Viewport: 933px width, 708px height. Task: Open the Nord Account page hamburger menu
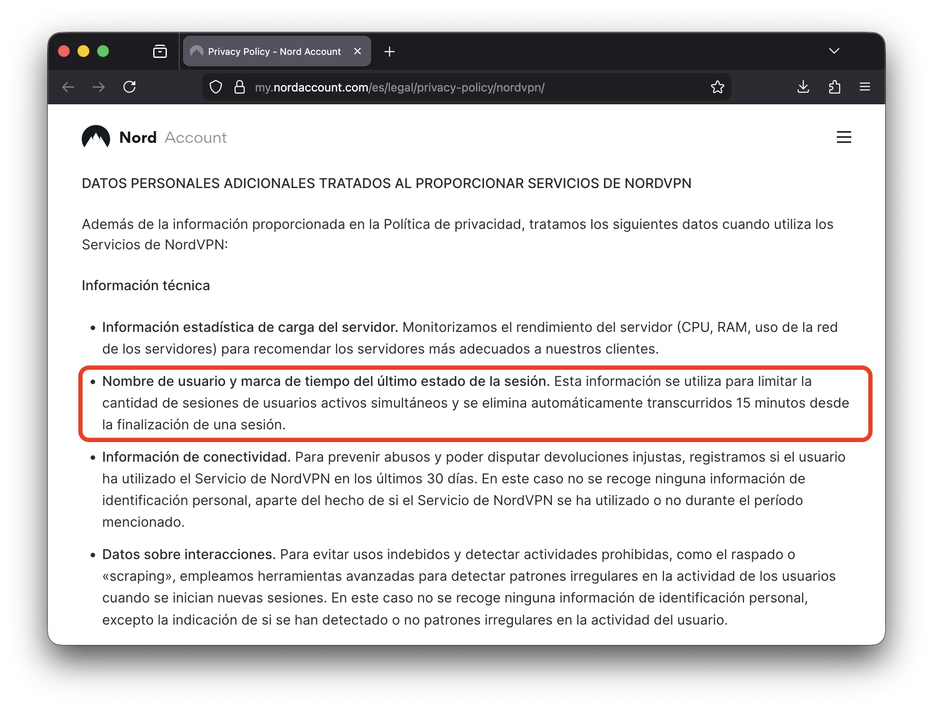pos(844,137)
